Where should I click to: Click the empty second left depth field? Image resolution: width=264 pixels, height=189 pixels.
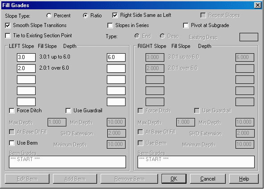coord(116,68)
